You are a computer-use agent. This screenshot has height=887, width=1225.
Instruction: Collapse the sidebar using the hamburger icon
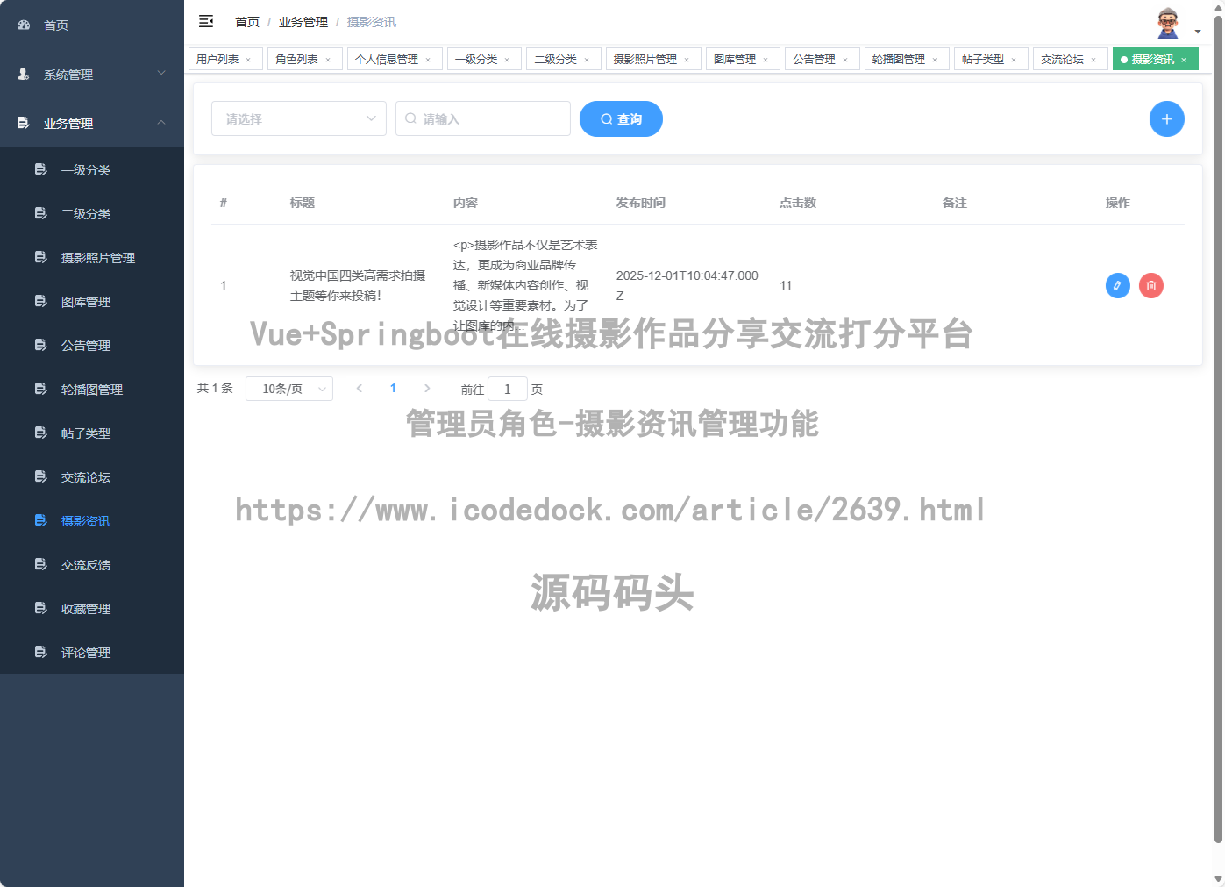(206, 21)
